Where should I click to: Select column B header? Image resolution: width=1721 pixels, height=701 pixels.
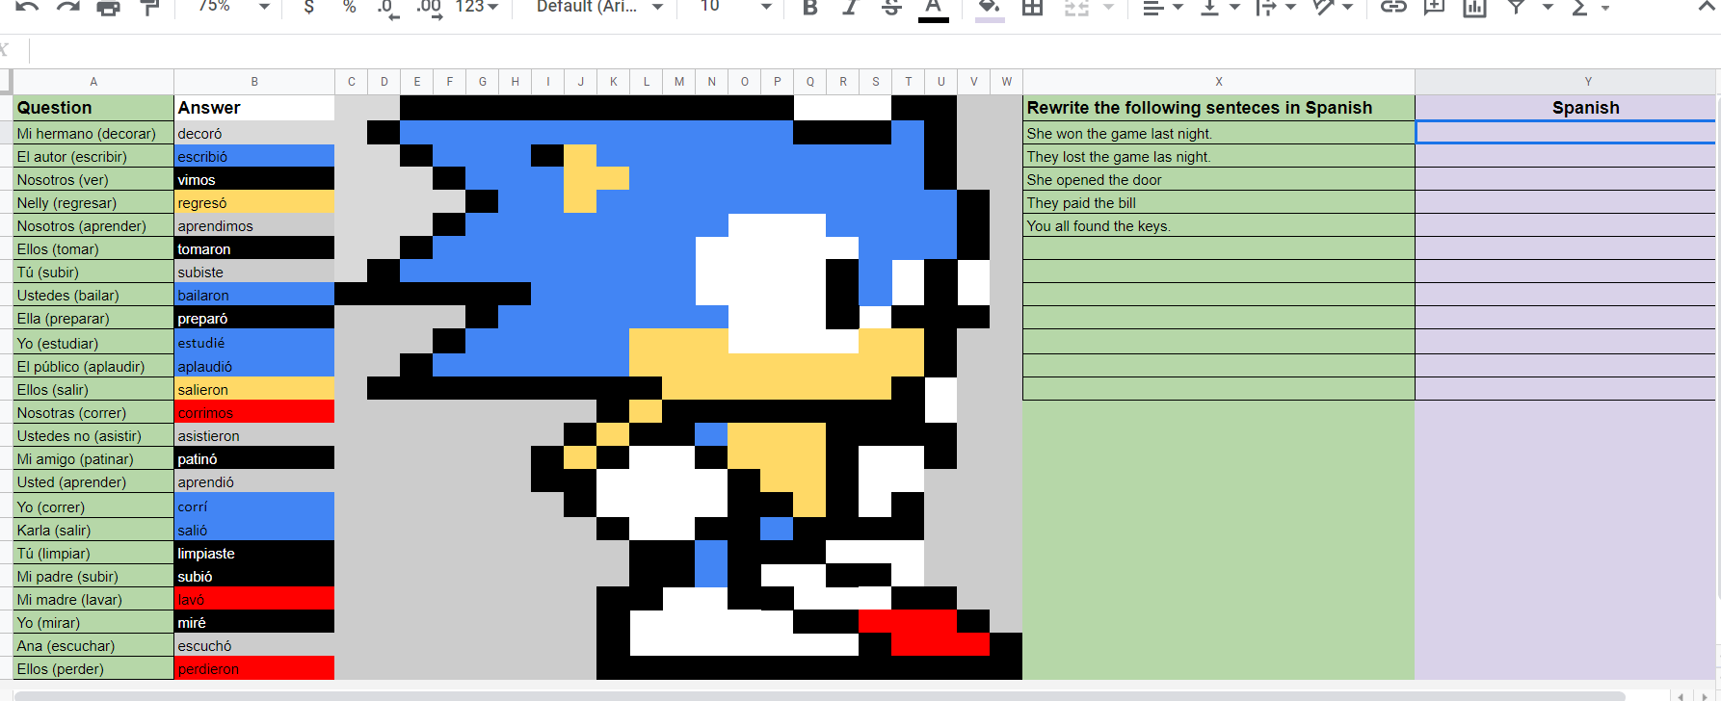[254, 82]
